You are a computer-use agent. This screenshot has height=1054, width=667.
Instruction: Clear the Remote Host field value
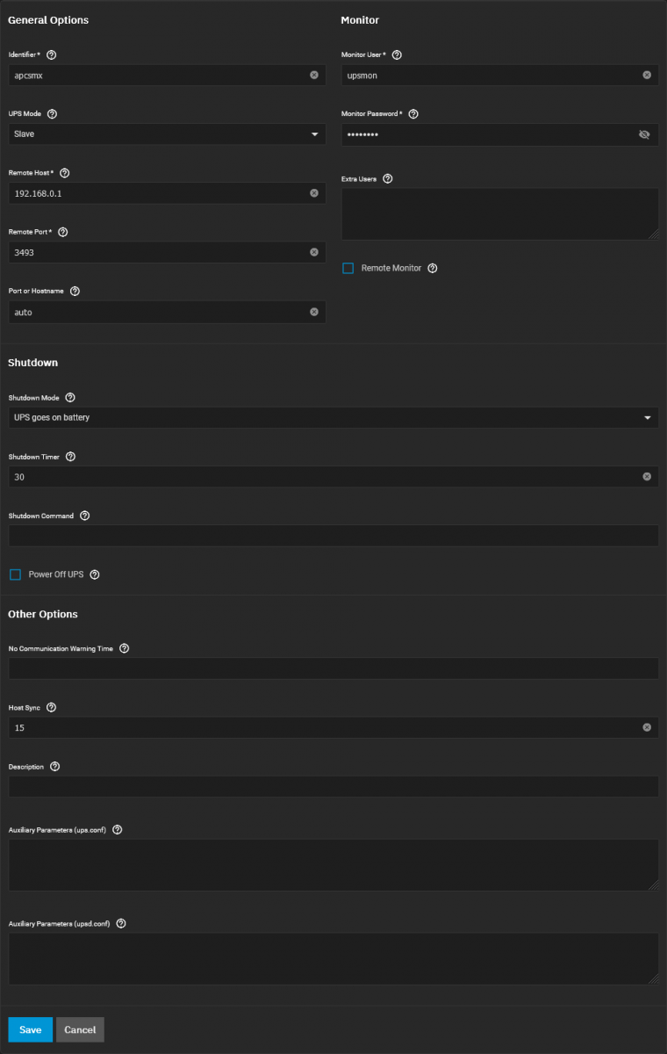coord(314,193)
